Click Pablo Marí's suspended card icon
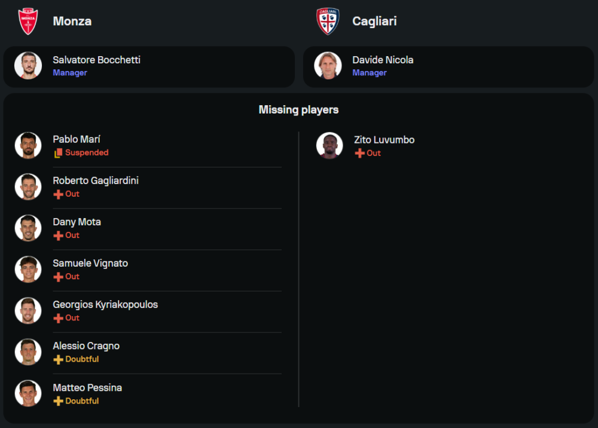This screenshot has width=598, height=428. (58, 153)
